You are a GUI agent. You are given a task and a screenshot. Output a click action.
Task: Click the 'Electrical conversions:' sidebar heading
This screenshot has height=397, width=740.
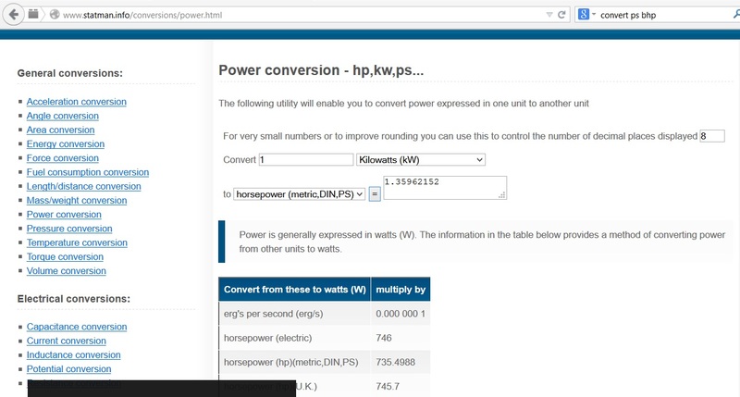(x=74, y=299)
